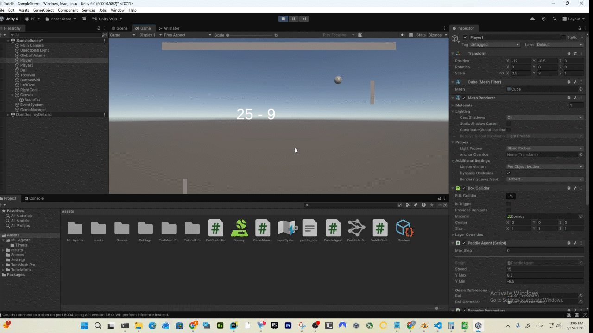Open the Scenes folder in Assets
The height and width of the screenshot is (333, 593).
pos(122,231)
